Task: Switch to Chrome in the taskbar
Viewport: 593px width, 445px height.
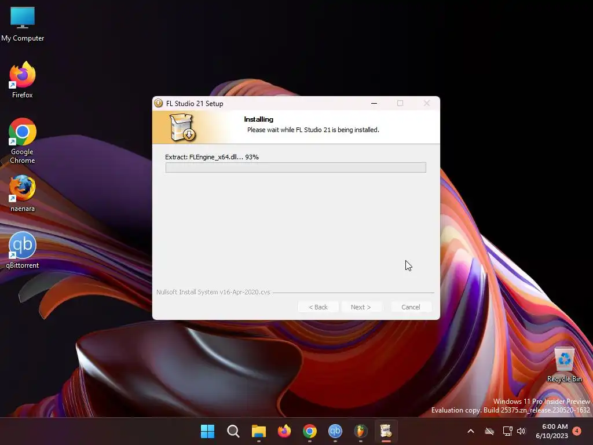Action: [x=310, y=431]
